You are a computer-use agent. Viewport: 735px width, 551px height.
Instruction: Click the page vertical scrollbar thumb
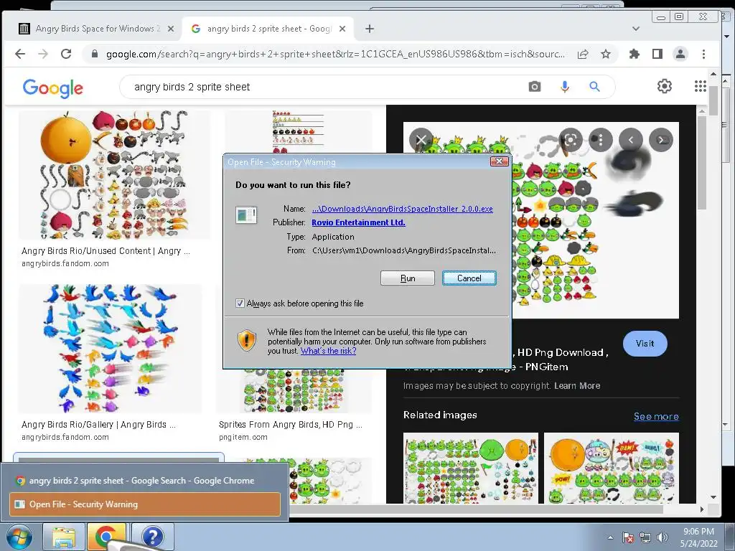point(713,99)
